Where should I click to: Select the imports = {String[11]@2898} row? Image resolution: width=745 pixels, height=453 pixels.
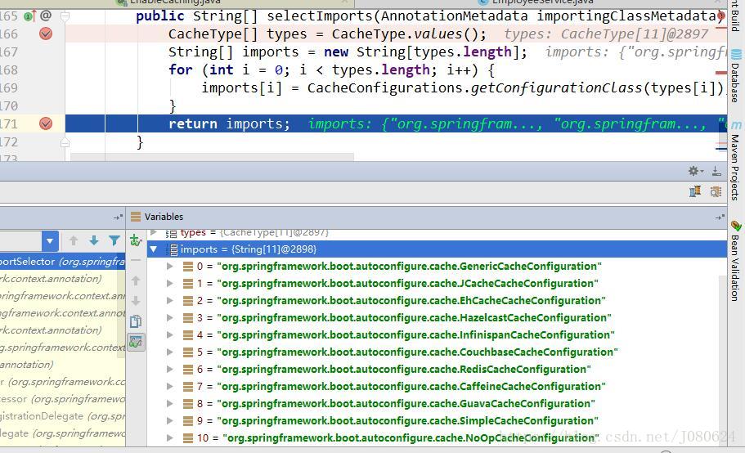click(437, 249)
